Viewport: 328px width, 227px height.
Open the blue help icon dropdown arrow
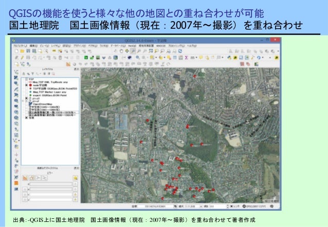coord(263,58)
